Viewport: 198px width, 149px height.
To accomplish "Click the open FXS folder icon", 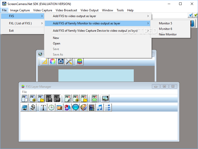I will [x=84, y=98].
